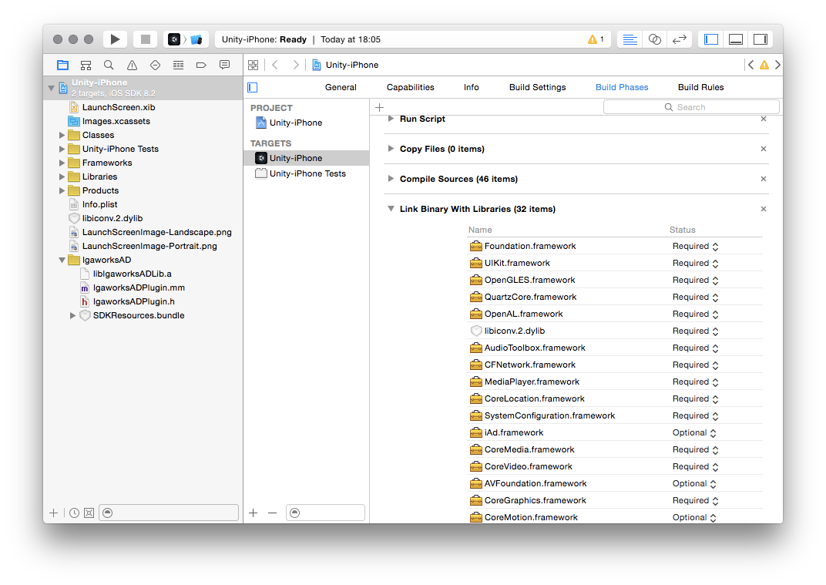Switch to the Version editor

coord(680,39)
